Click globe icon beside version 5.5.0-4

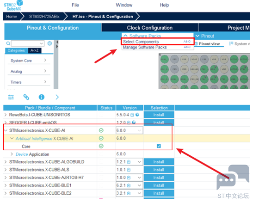137,115
